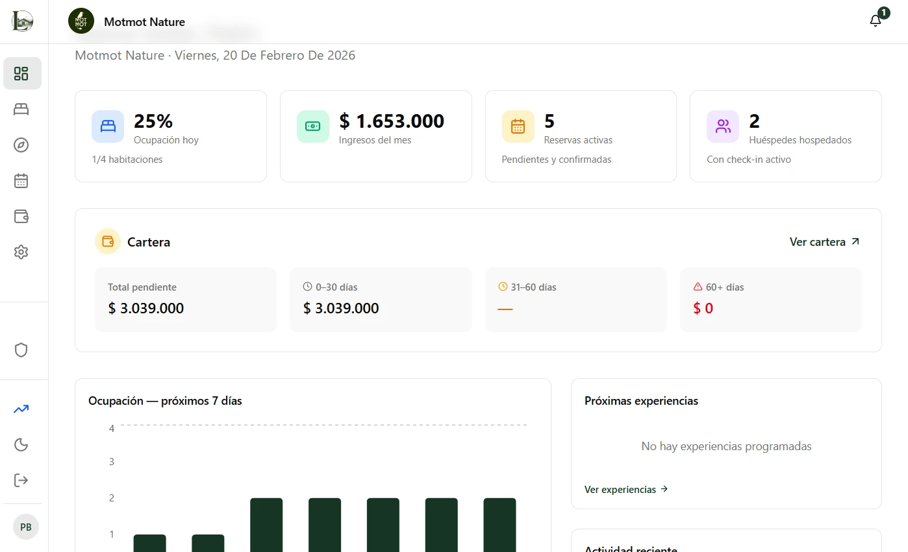This screenshot has height=552, width=908.
Task: Select the Total pendiente card
Action: coord(185,299)
